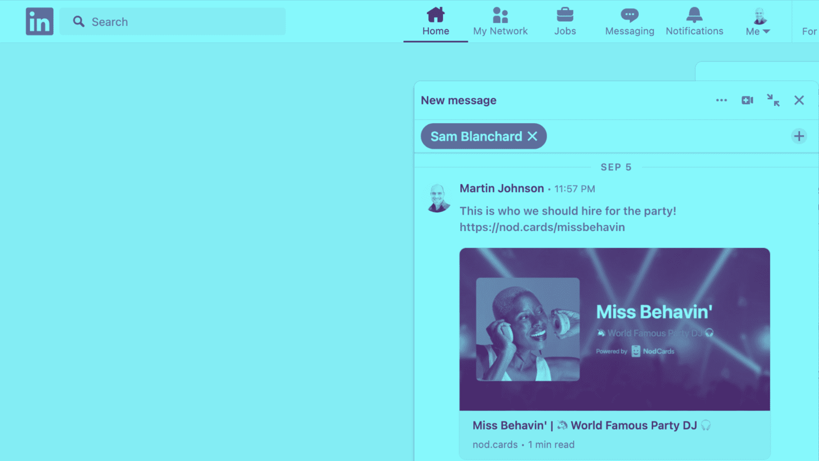The width and height of the screenshot is (819, 461).
Task: Click the LinkedIn logo
Action: (x=39, y=21)
